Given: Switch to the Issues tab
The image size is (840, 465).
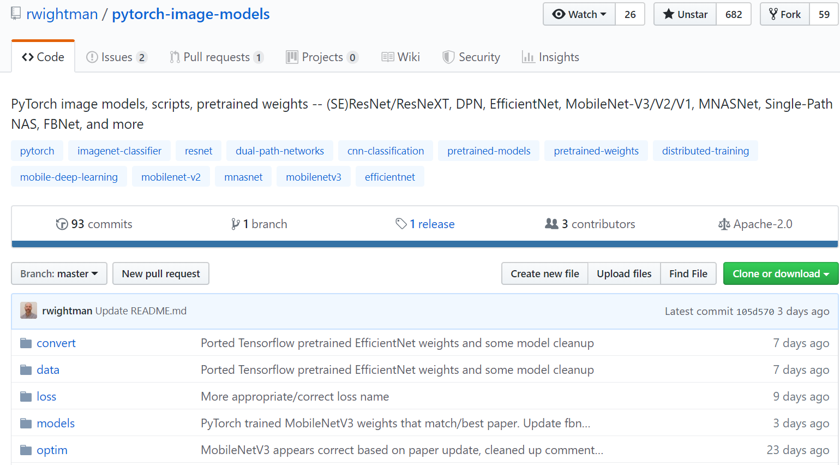Looking at the screenshot, I should pos(117,57).
